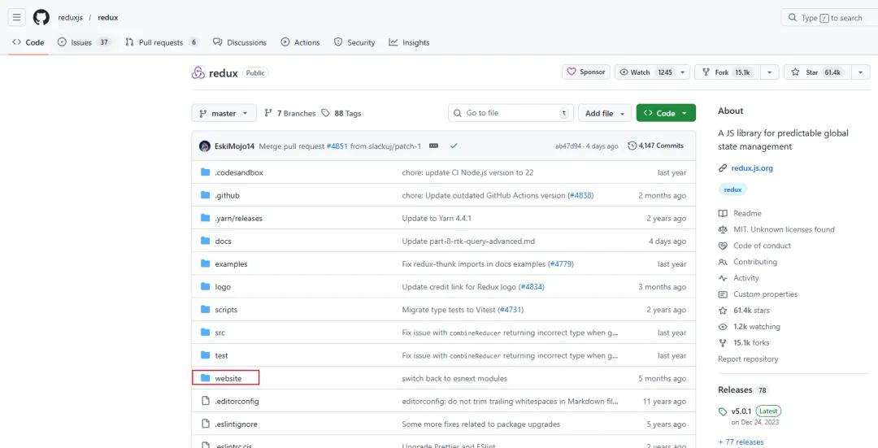The height and width of the screenshot is (448, 878).
Task: Open the Pull requests tab
Action: coord(162,42)
